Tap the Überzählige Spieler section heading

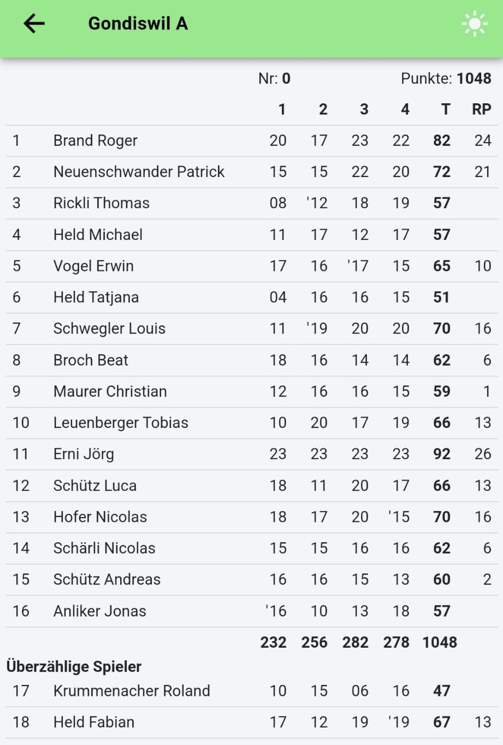(x=74, y=667)
